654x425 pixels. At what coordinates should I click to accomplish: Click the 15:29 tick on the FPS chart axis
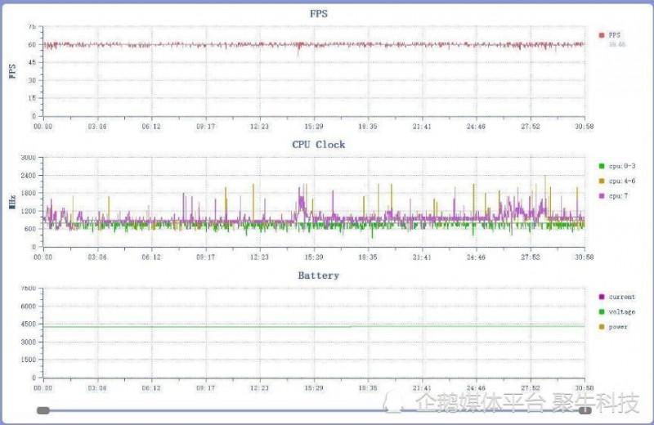[x=314, y=127]
